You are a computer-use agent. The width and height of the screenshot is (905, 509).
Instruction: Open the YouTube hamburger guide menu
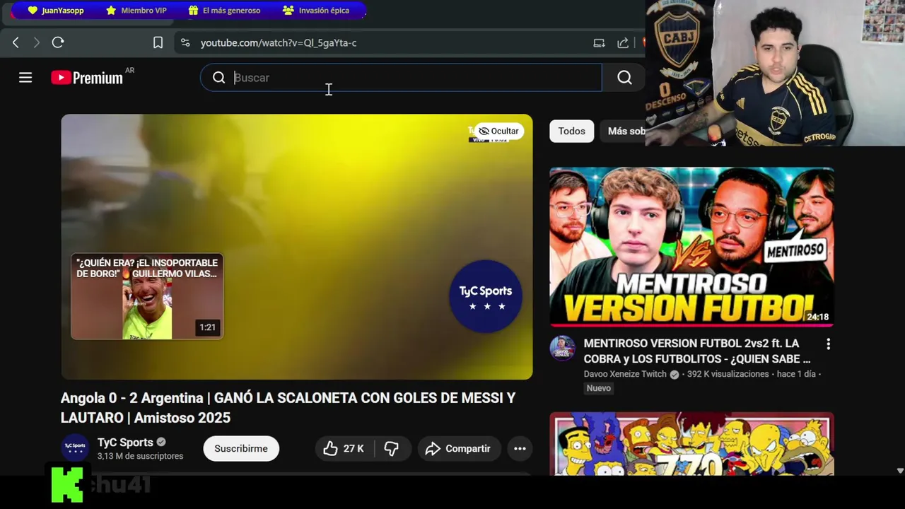coord(25,78)
